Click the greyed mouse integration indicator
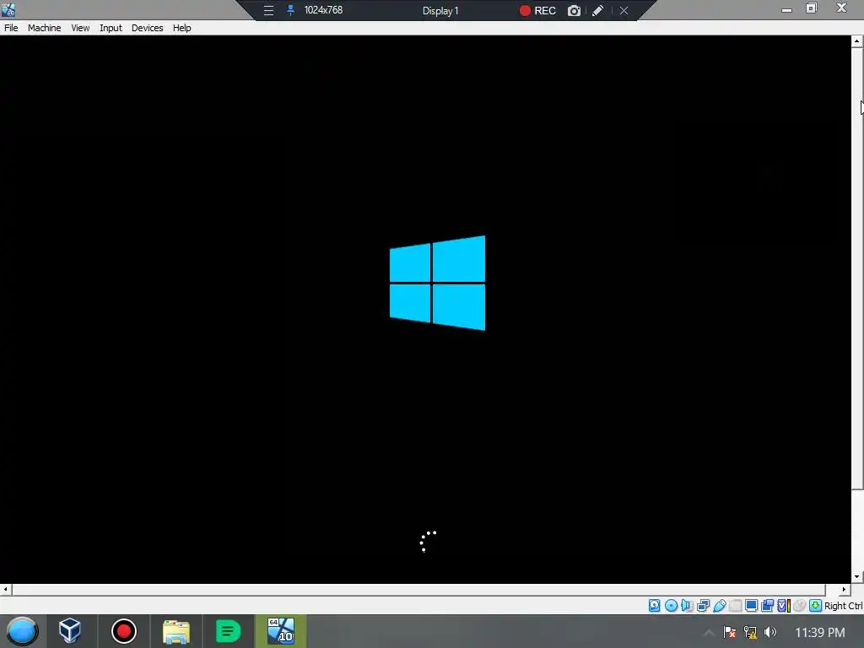This screenshot has height=648, width=864. pyautogui.click(x=800, y=606)
